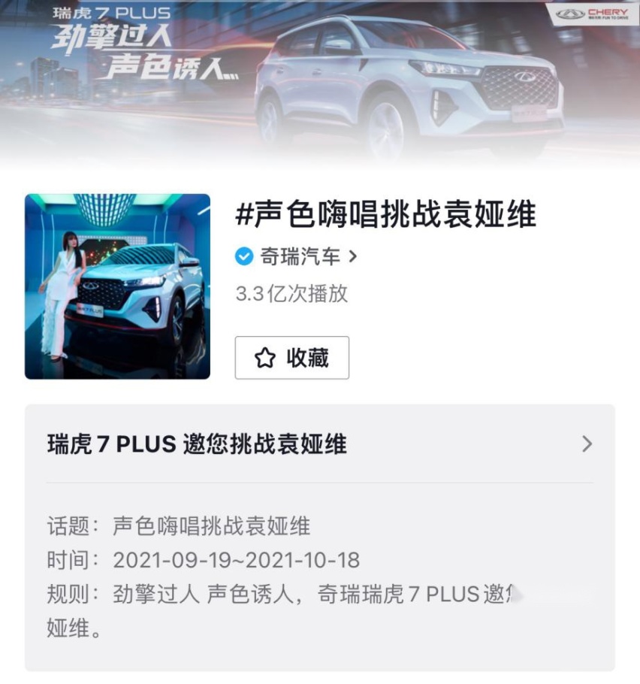This screenshot has width=640, height=684.
Task: Click the hashtag title 声色嗨唱挑战袁娅维
Action: pos(386,214)
